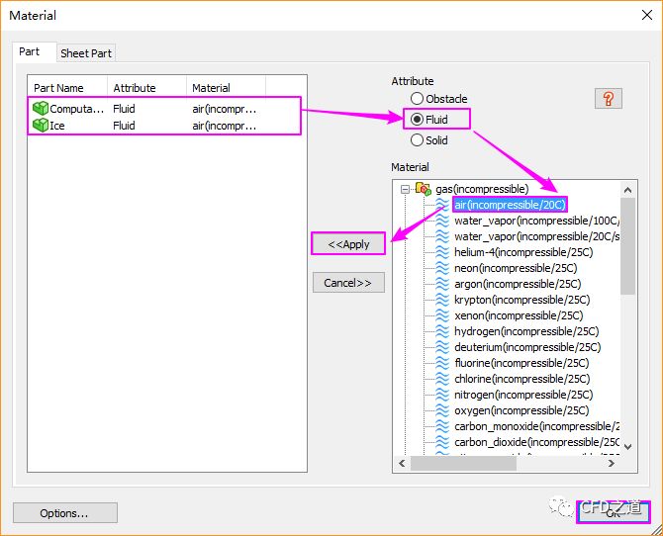Click the gas(incompressible) folder icon
The image size is (663, 536).
(x=424, y=189)
